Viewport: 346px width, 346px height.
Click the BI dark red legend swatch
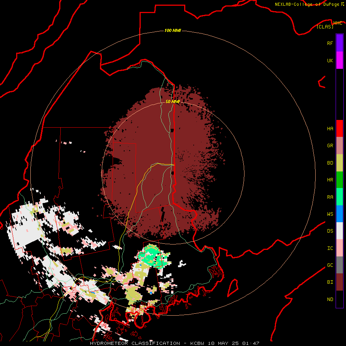[x=339, y=282]
